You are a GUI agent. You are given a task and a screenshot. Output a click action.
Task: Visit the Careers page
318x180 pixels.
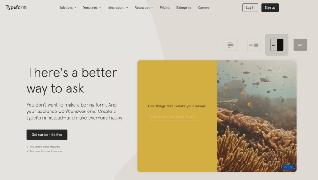[x=204, y=8]
